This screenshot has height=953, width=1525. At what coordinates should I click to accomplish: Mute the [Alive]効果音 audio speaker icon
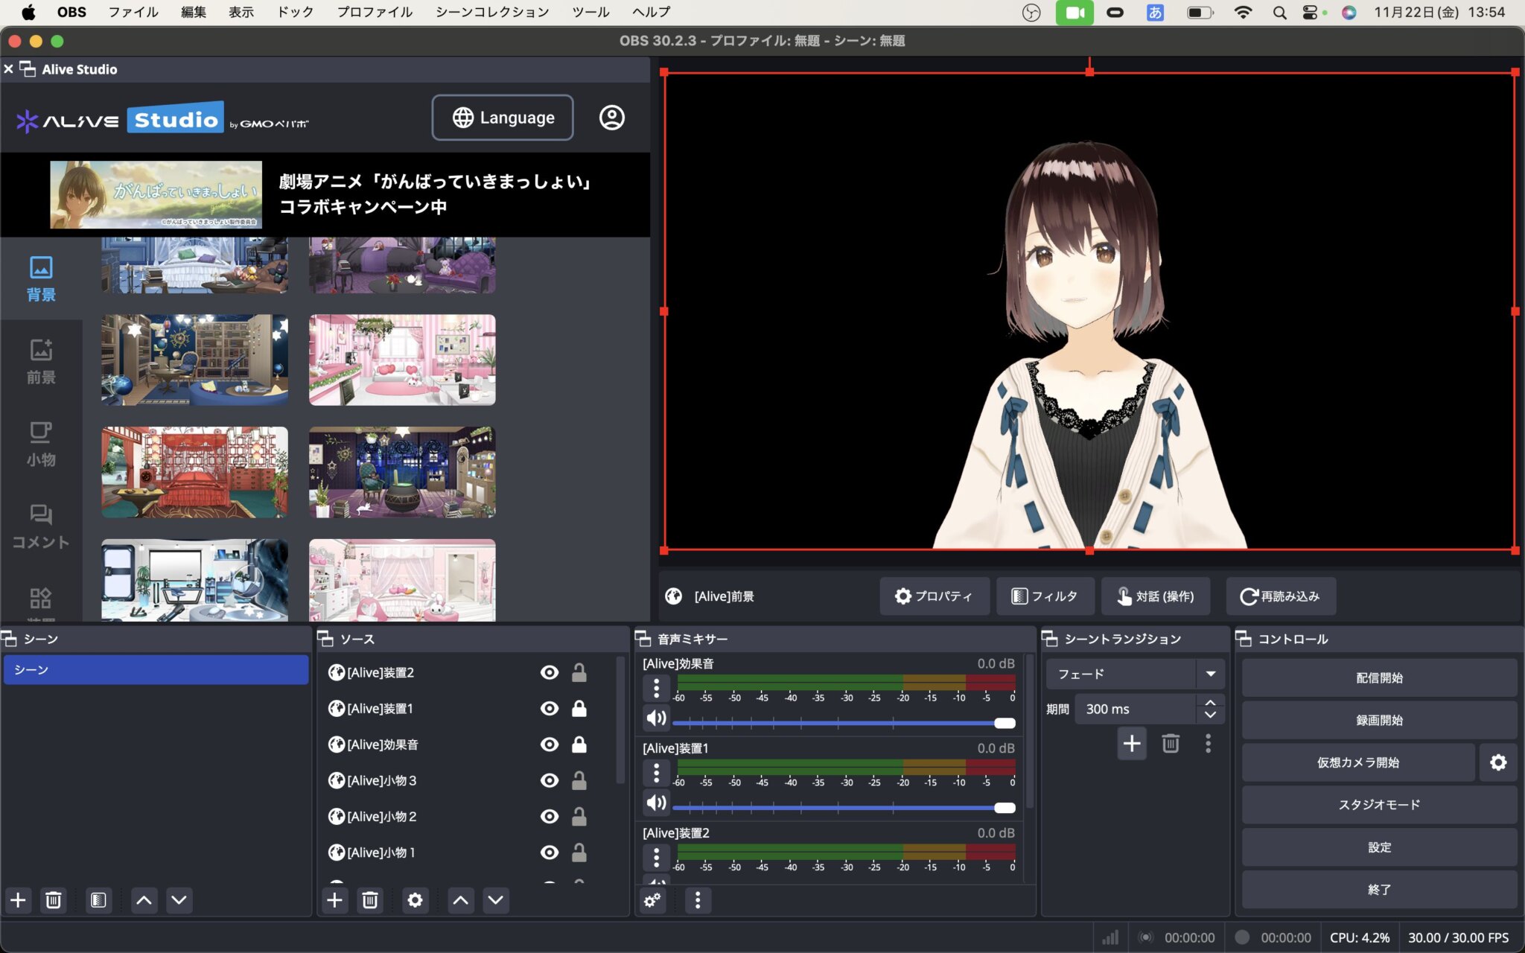[x=656, y=718]
